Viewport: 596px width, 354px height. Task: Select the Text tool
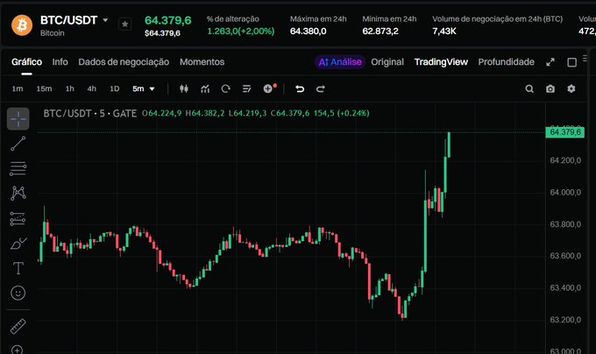18,268
